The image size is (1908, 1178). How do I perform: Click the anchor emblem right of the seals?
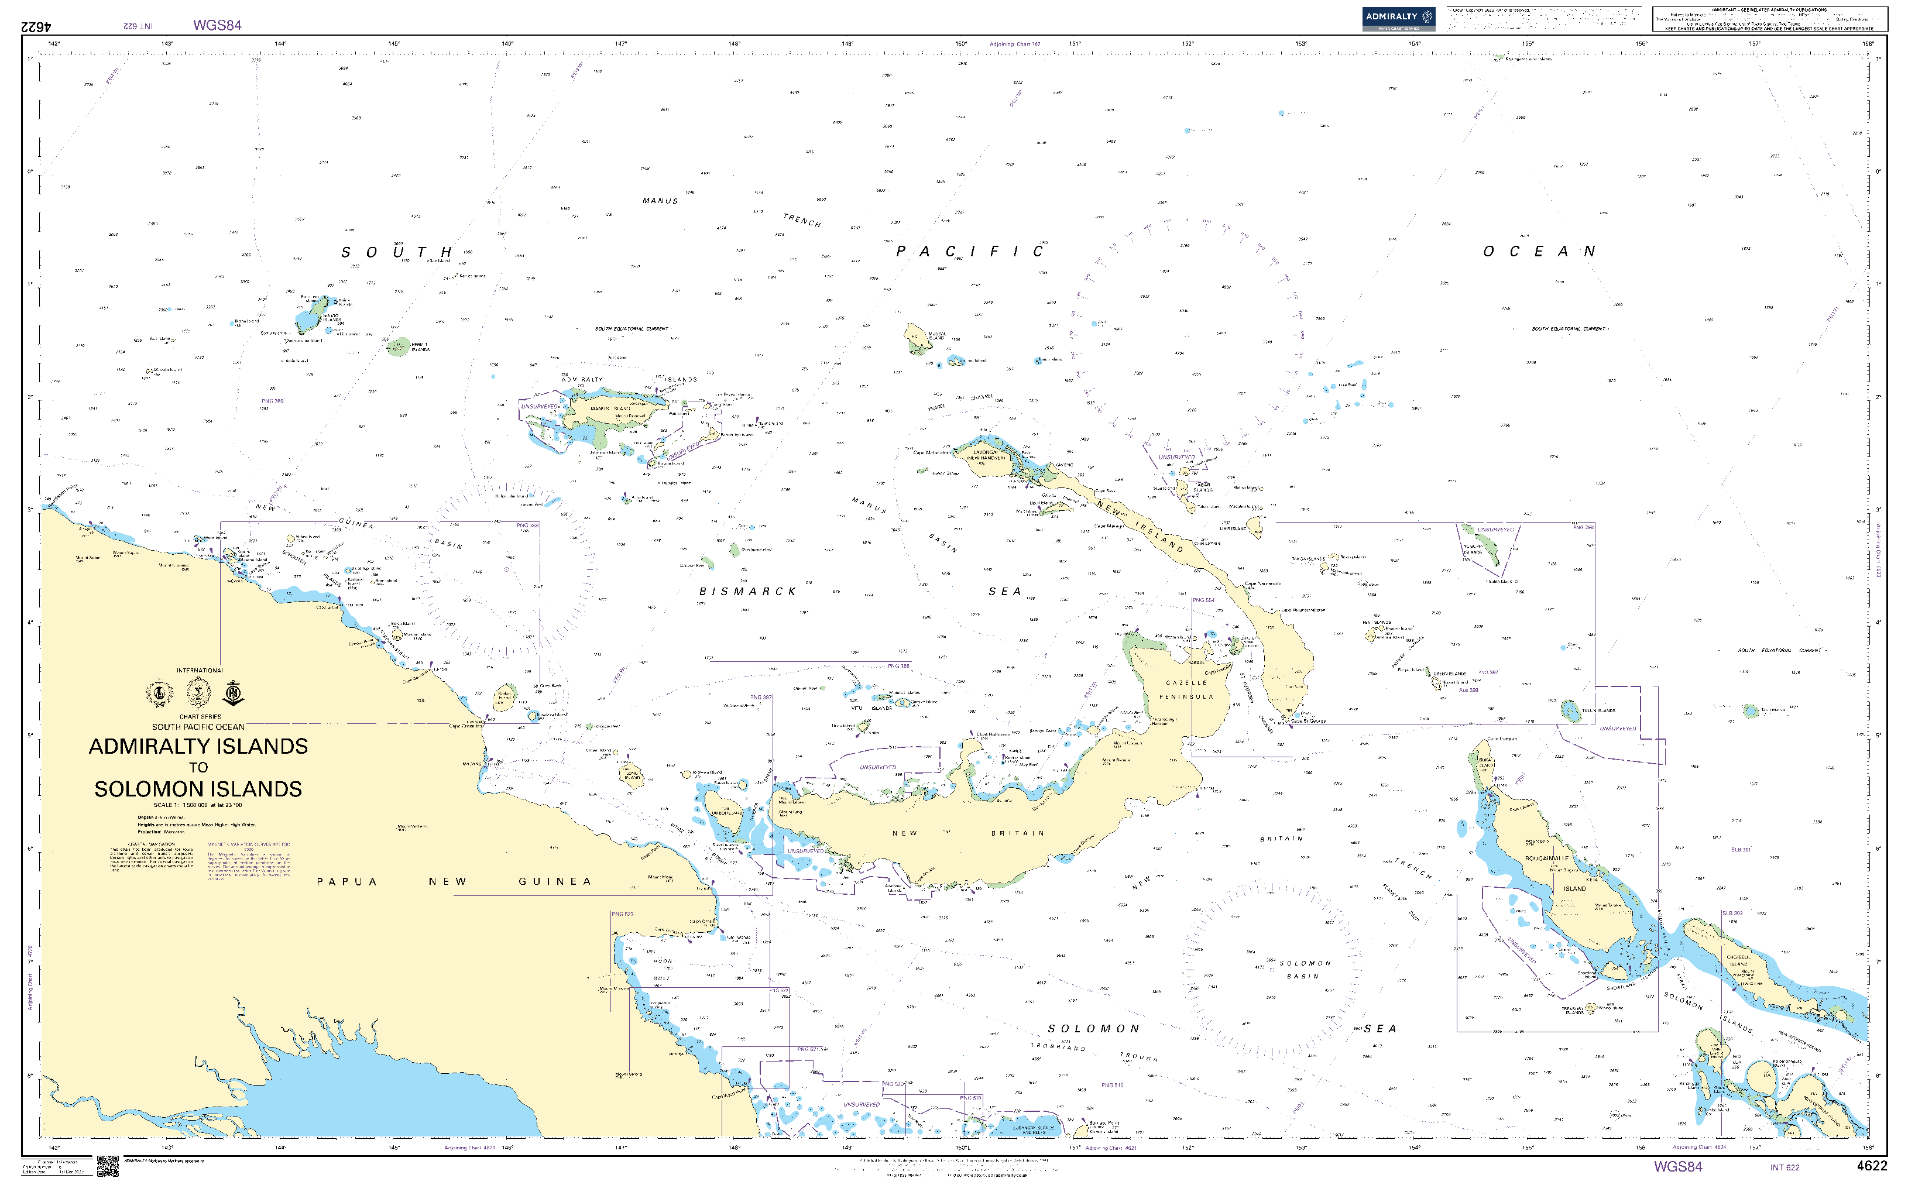coord(234,693)
